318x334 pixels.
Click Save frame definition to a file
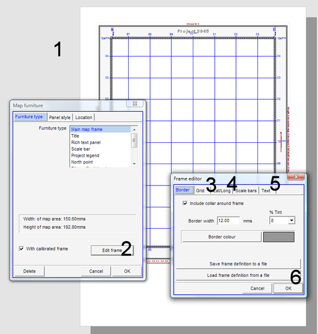(238, 264)
